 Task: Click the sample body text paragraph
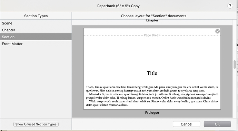(152, 96)
